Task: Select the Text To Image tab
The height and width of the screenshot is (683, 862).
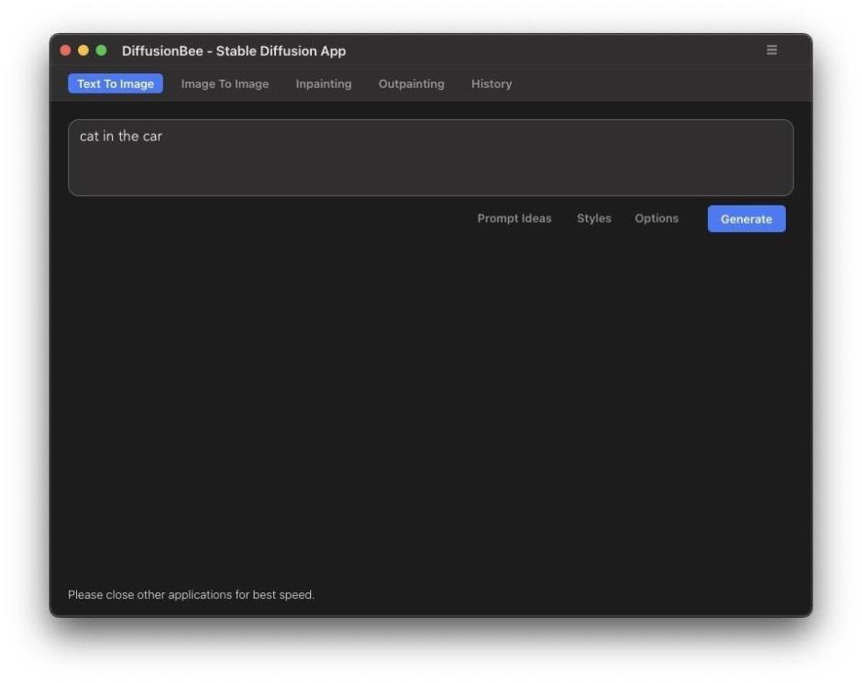Action: click(x=116, y=83)
